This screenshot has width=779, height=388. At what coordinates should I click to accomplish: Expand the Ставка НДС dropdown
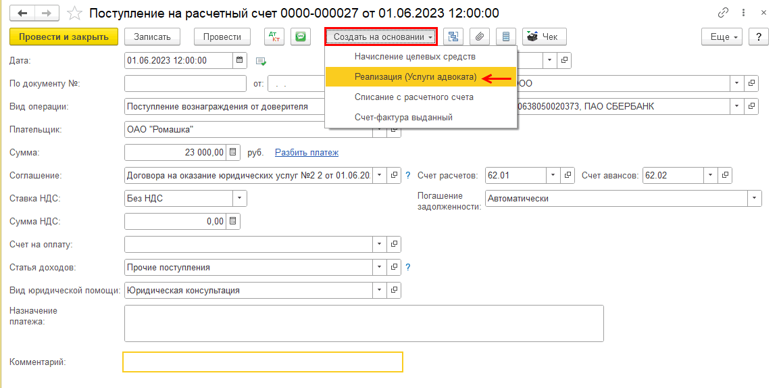[240, 199]
